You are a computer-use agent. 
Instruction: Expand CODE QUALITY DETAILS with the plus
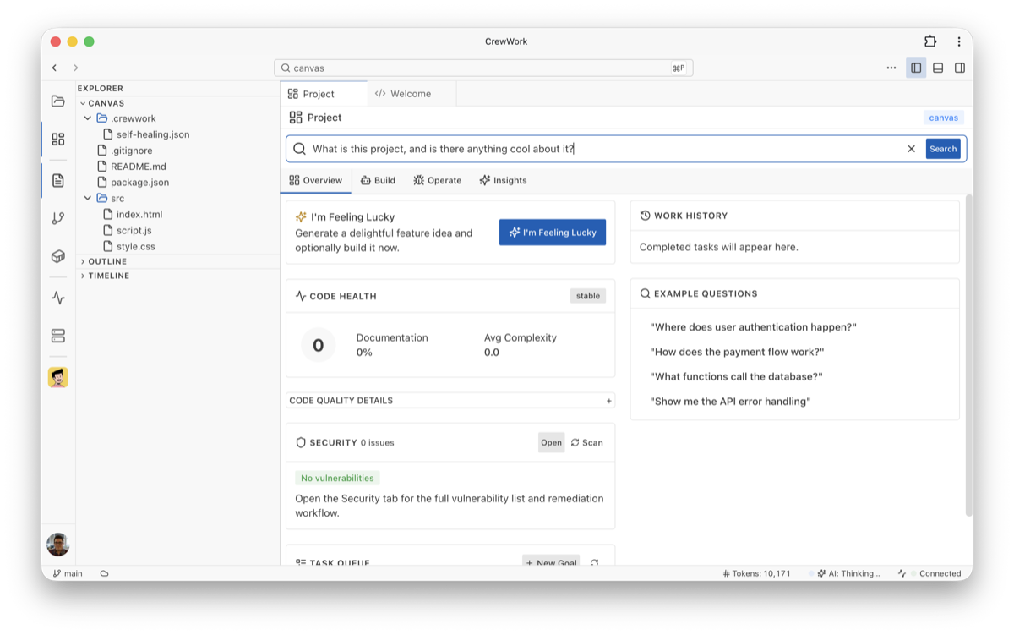point(608,401)
